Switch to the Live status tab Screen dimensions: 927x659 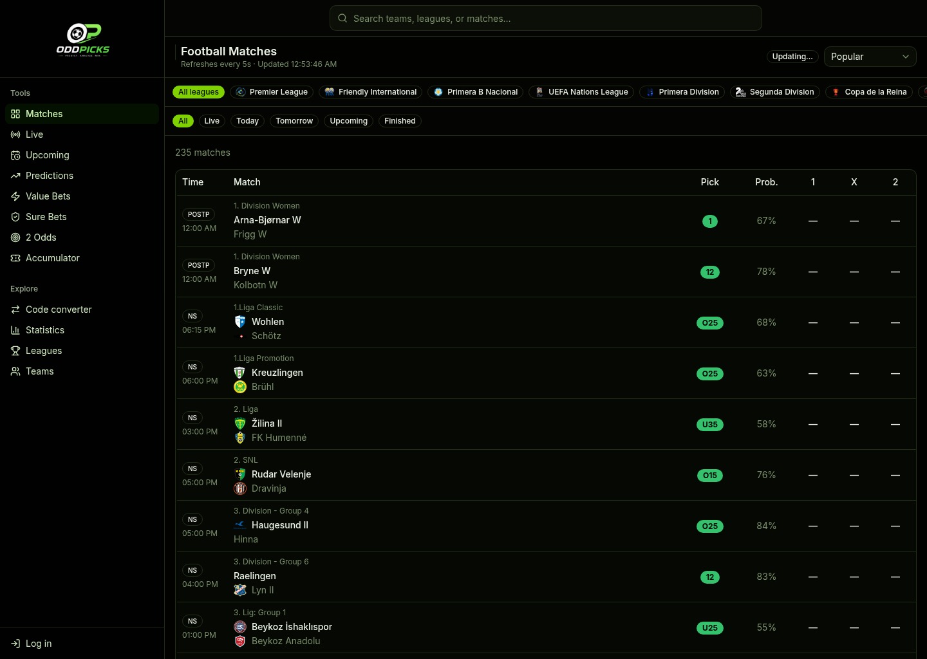(x=212, y=121)
